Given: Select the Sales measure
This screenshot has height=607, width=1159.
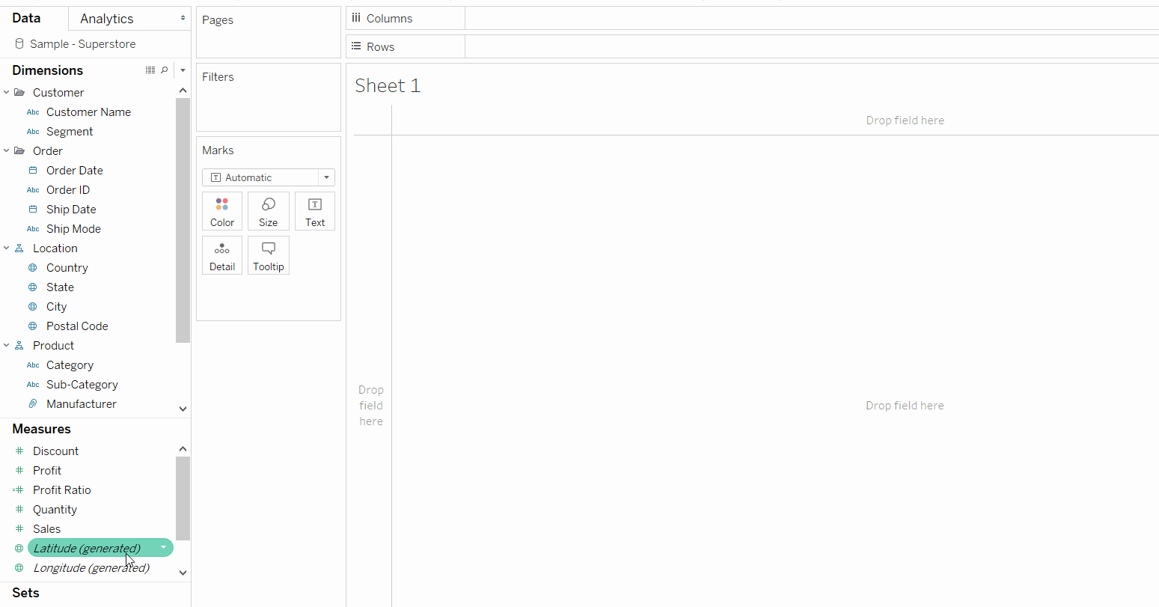Looking at the screenshot, I should coord(46,529).
